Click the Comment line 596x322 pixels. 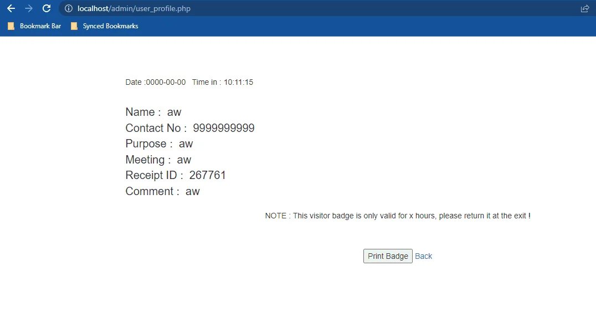pyautogui.click(x=162, y=191)
